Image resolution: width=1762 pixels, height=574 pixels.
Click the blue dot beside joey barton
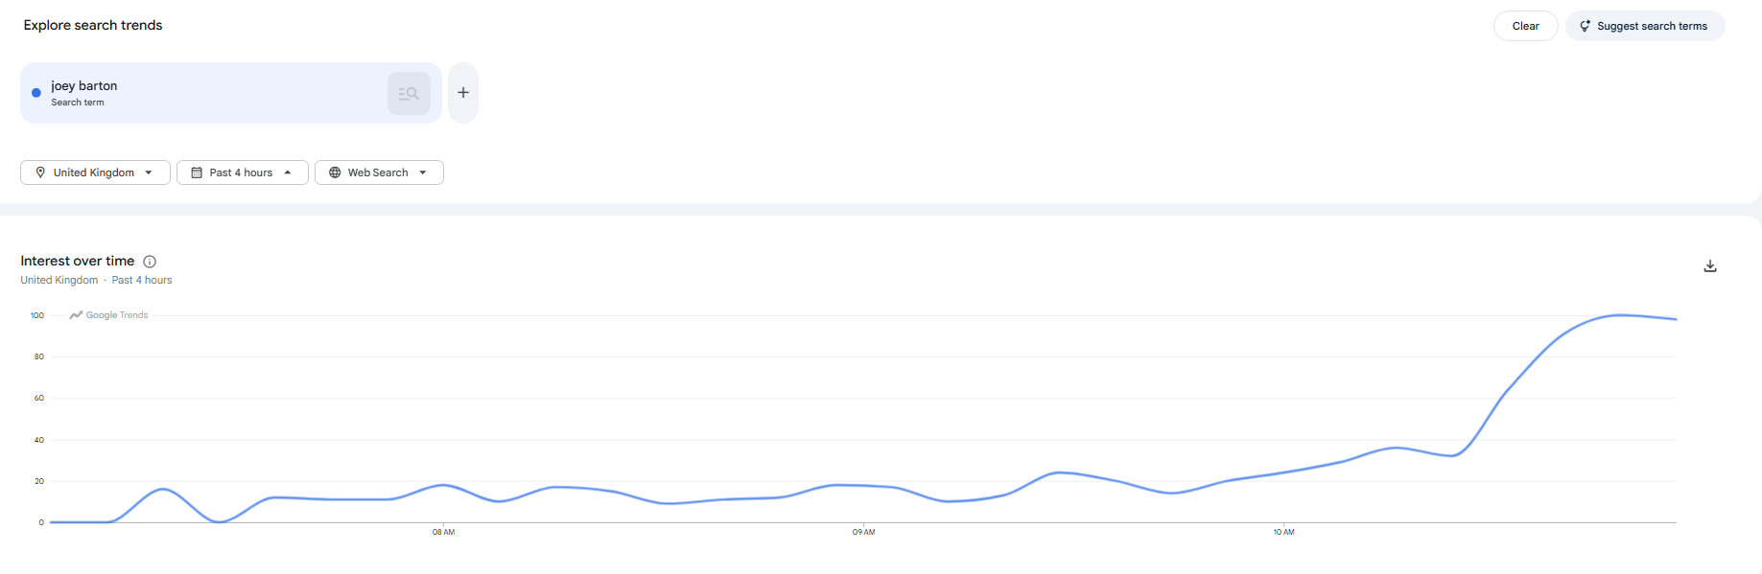[36, 93]
